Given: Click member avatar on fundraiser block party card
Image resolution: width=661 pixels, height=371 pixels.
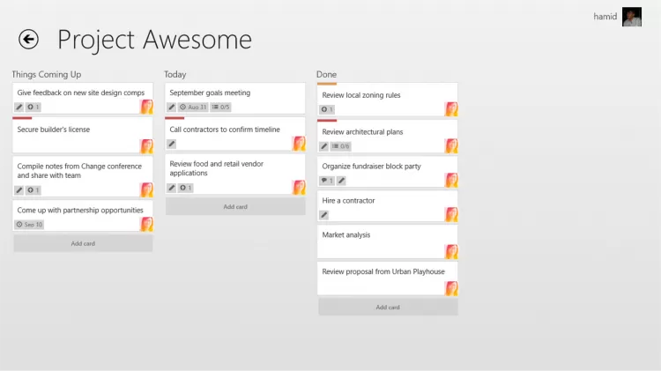Looking at the screenshot, I should click(451, 180).
